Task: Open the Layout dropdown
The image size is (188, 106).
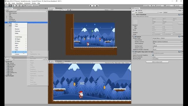Action: (x=178, y=6)
